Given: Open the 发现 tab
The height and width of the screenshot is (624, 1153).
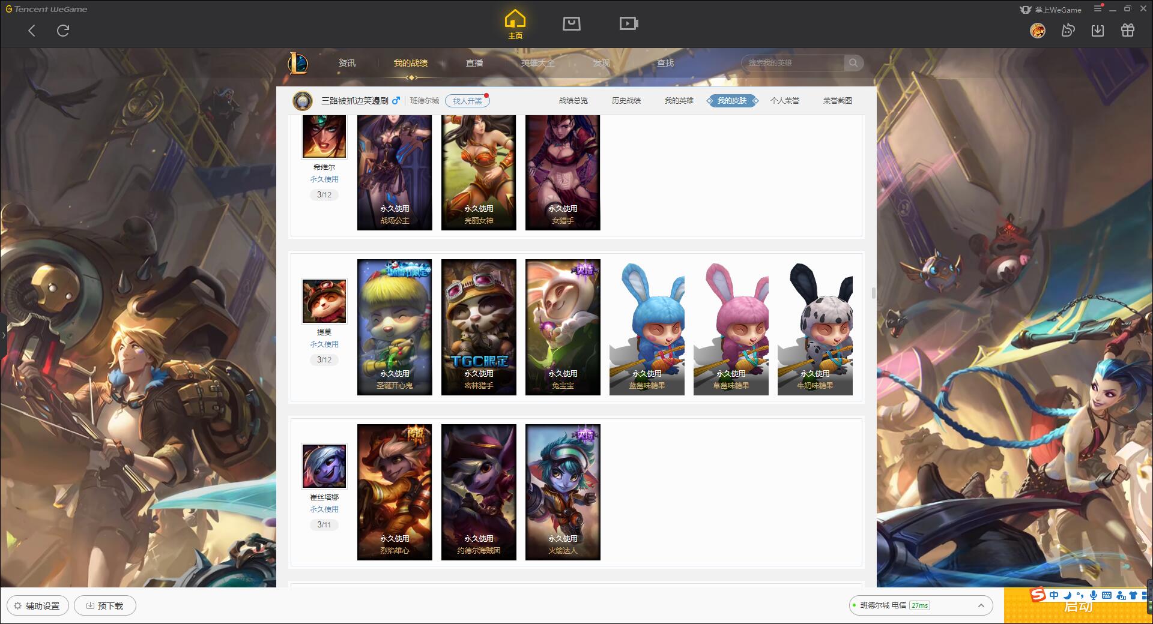Looking at the screenshot, I should pyautogui.click(x=602, y=63).
